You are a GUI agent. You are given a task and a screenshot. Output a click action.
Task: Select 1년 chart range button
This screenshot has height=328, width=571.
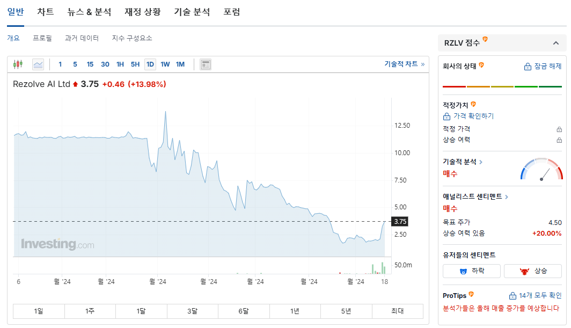[295, 311]
